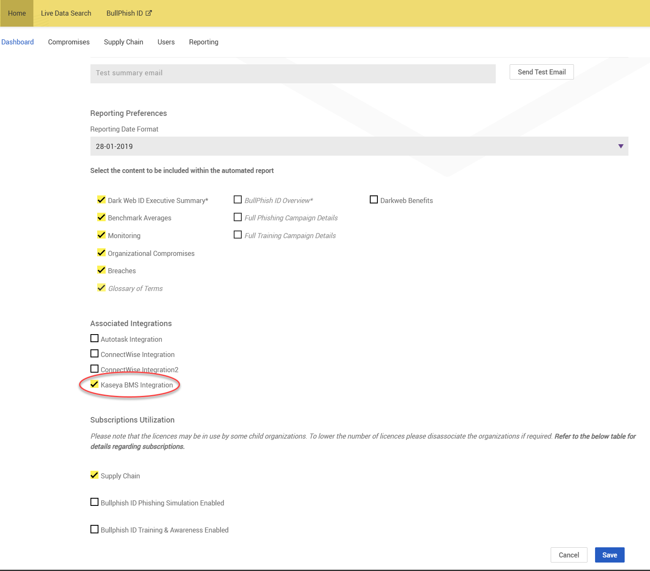Click the Cancel button

click(568, 555)
